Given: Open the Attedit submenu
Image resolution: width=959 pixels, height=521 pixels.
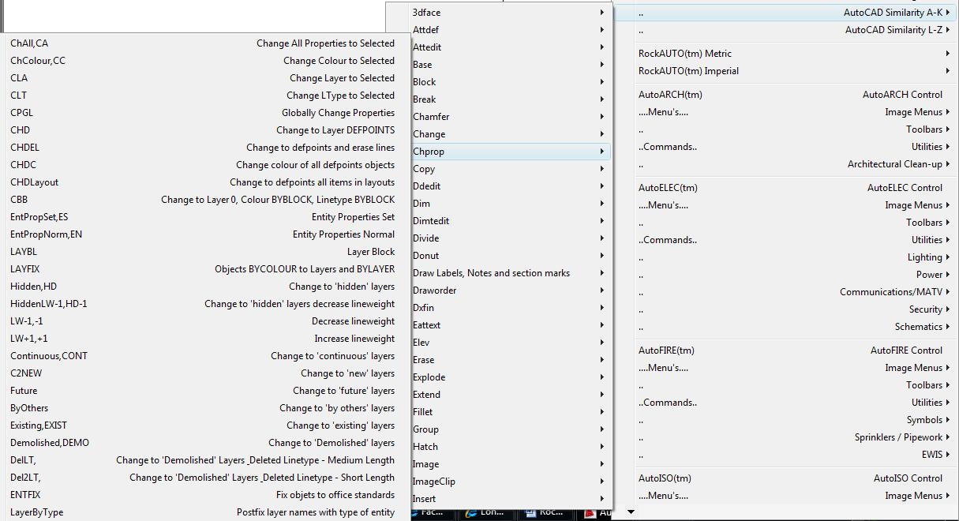Looking at the screenshot, I should click(x=510, y=47).
